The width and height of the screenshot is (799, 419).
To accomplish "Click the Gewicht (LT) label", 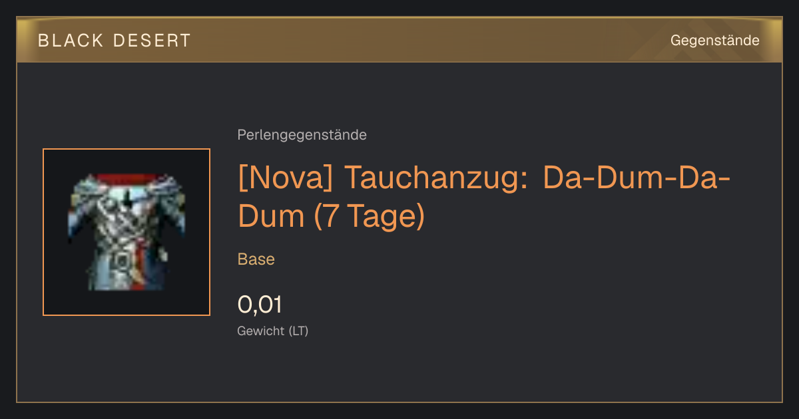I will pos(273,331).
